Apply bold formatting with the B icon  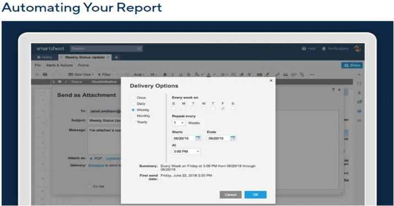tap(165, 74)
